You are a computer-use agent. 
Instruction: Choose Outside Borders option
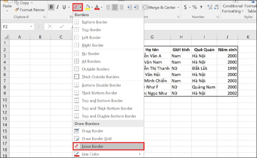coord(108,69)
